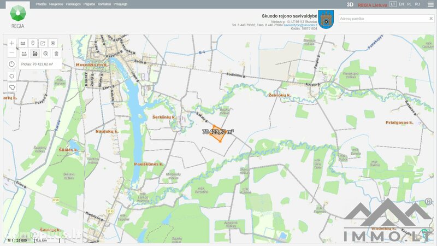Zoom in with the plus button
The height and width of the screenshot is (246, 437).
tap(11, 43)
